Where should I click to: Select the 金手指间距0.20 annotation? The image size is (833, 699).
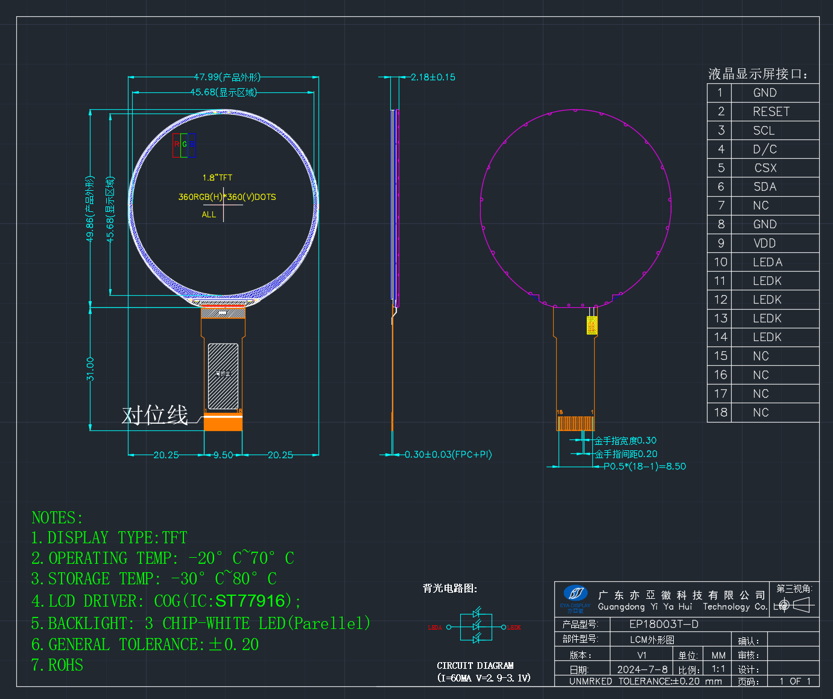[626, 454]
